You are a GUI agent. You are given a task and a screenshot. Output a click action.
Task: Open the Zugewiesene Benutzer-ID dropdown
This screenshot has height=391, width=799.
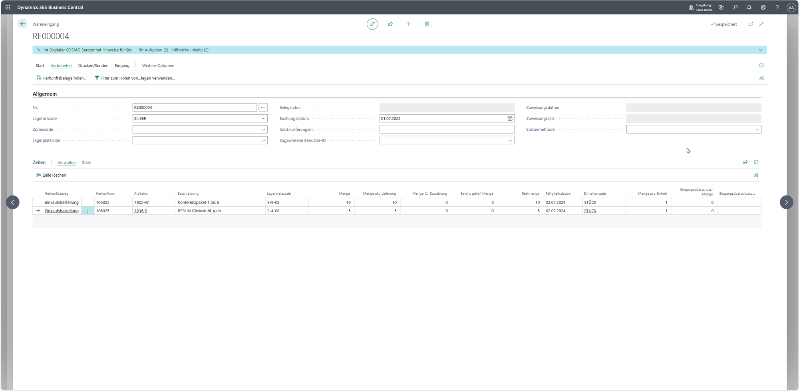pyautogui.click(x=510, y=140)
